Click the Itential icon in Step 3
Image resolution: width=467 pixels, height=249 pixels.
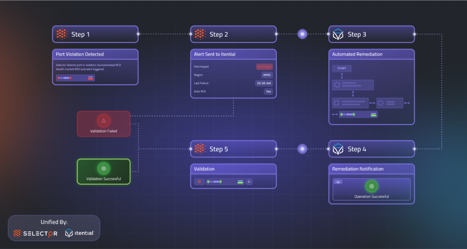(x=338, y=34)
